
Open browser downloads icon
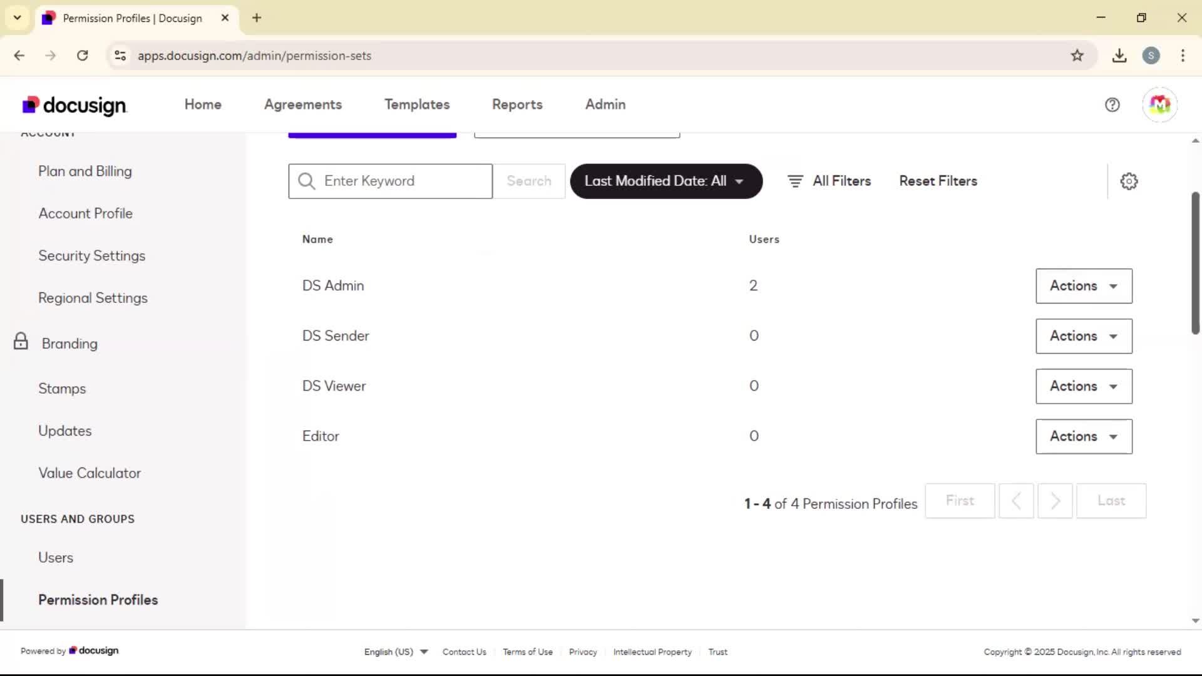(1119, 56)
